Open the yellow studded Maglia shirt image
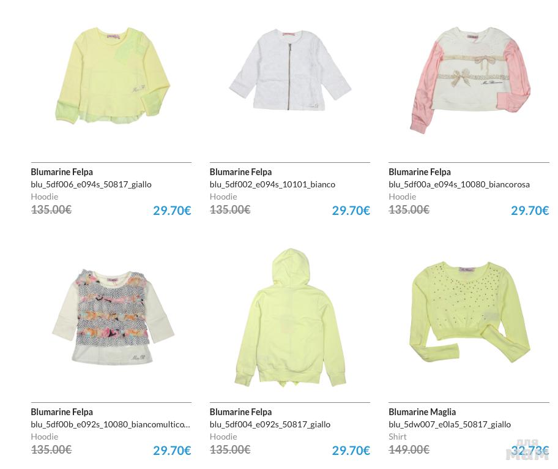558x469 pixels. (x=471, y=312)
